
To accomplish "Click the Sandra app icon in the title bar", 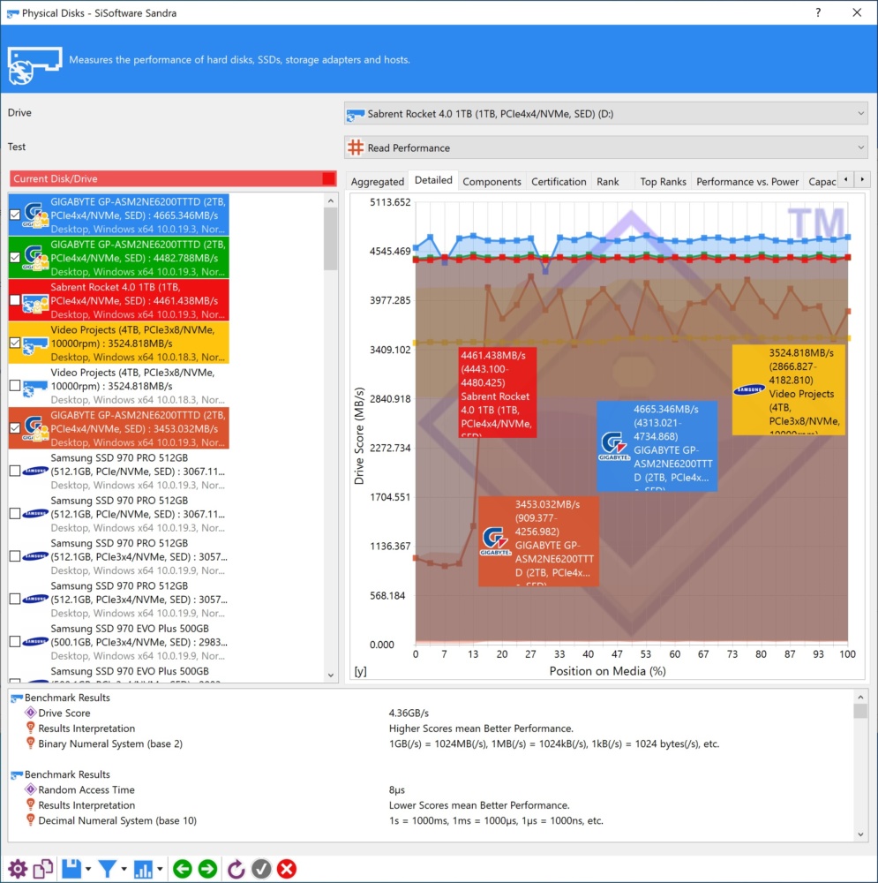I will coord(12,13).
